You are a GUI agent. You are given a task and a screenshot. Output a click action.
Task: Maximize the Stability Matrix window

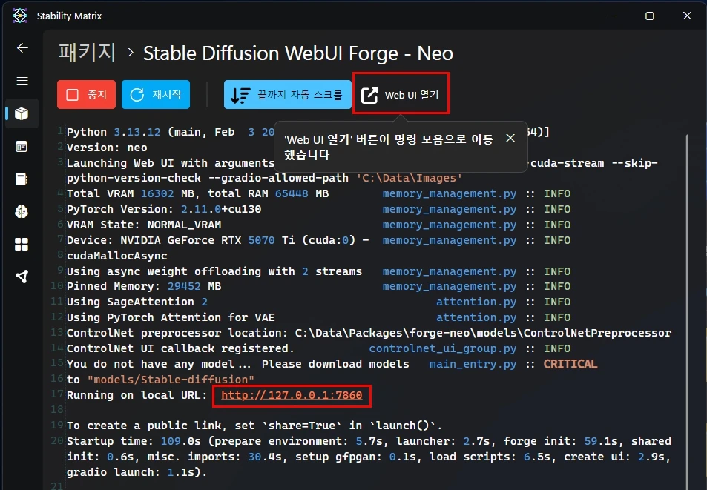[649, 16]
